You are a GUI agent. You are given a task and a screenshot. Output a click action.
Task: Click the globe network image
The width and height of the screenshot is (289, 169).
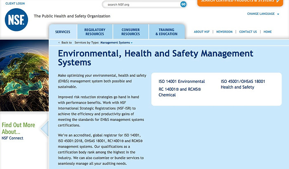(24, 75)
